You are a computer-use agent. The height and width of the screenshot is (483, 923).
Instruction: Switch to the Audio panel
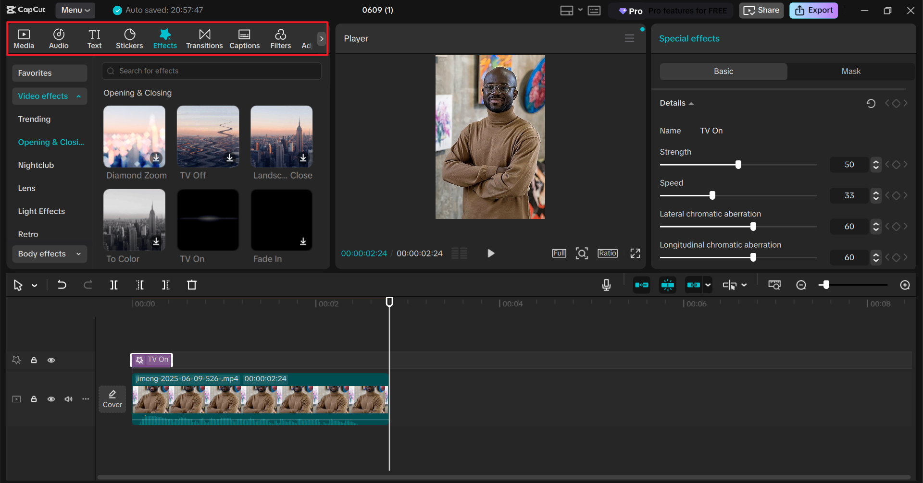tap(58, 38)
